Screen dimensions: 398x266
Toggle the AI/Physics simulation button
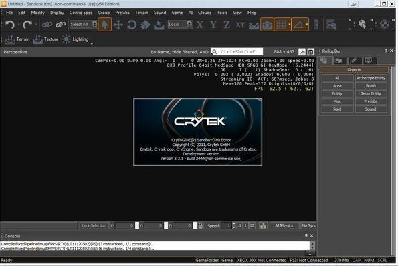coord(284,225)
